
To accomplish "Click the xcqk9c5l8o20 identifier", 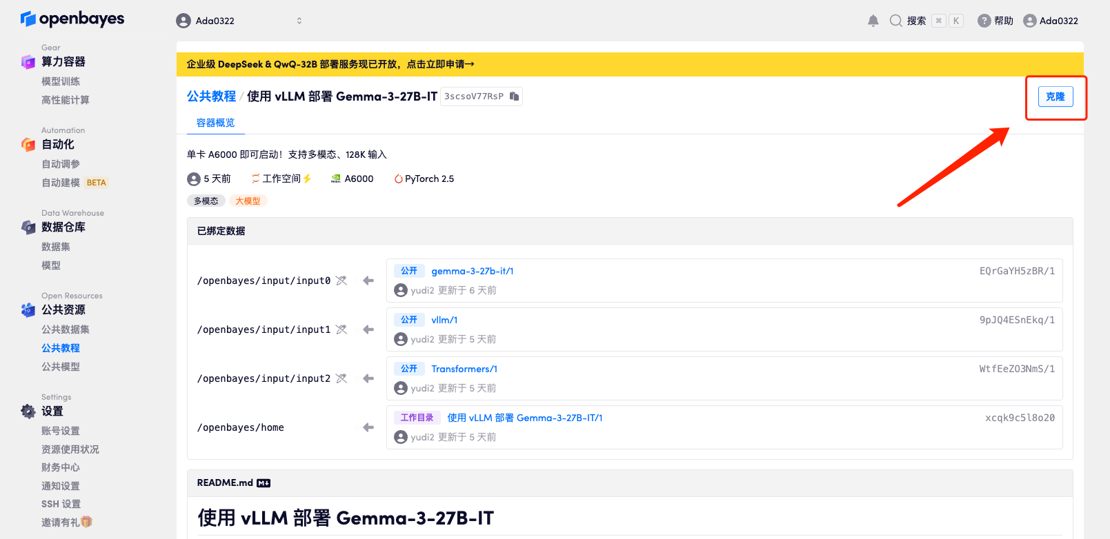I will coord(1020,418).
